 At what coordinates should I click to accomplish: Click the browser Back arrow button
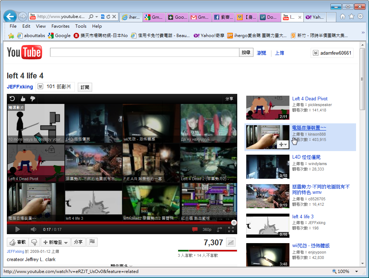(10, 17)
